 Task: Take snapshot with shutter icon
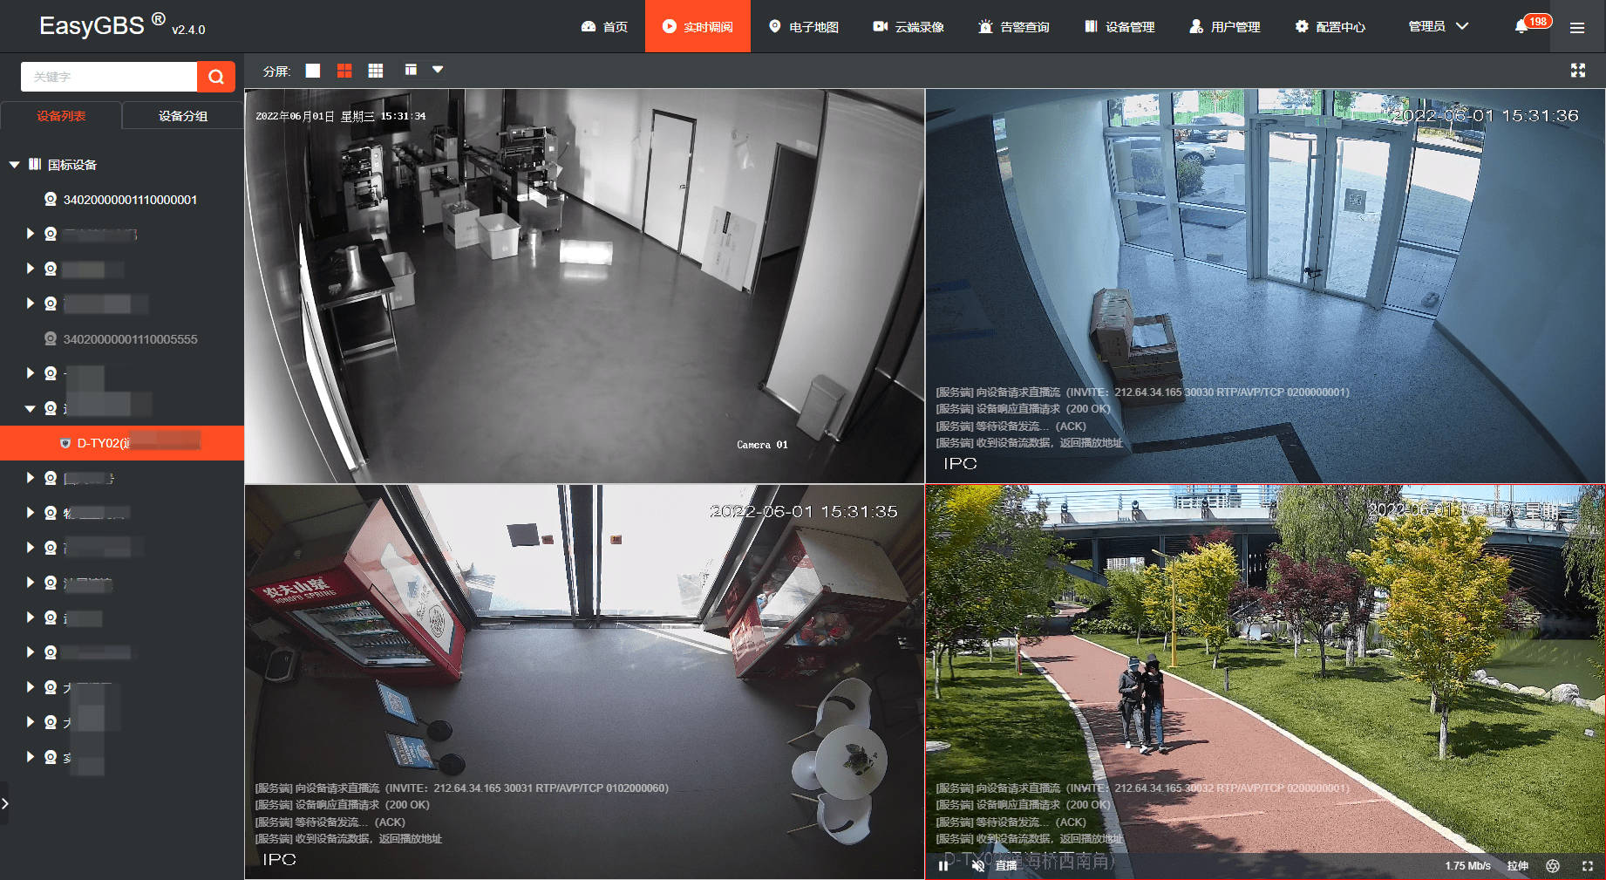pyautogui.click(x=1553, y=866)
